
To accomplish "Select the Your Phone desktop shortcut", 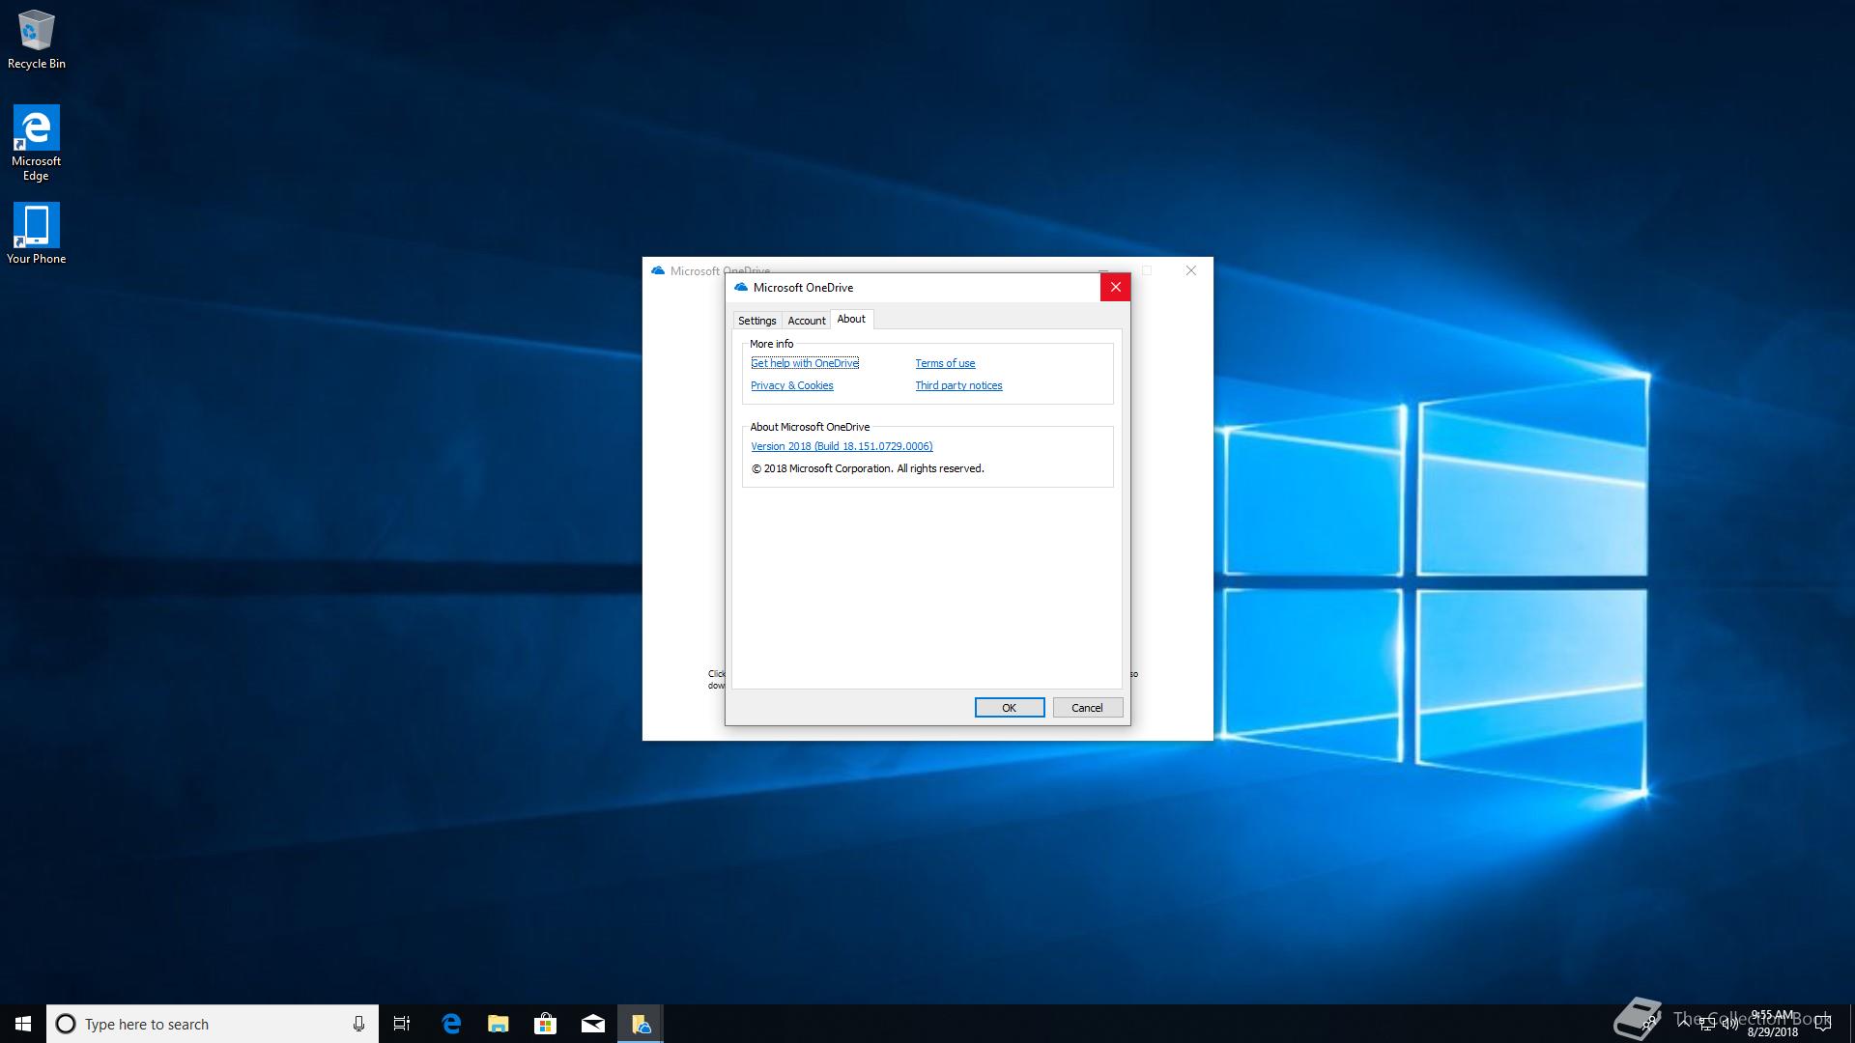I will 37,233.
